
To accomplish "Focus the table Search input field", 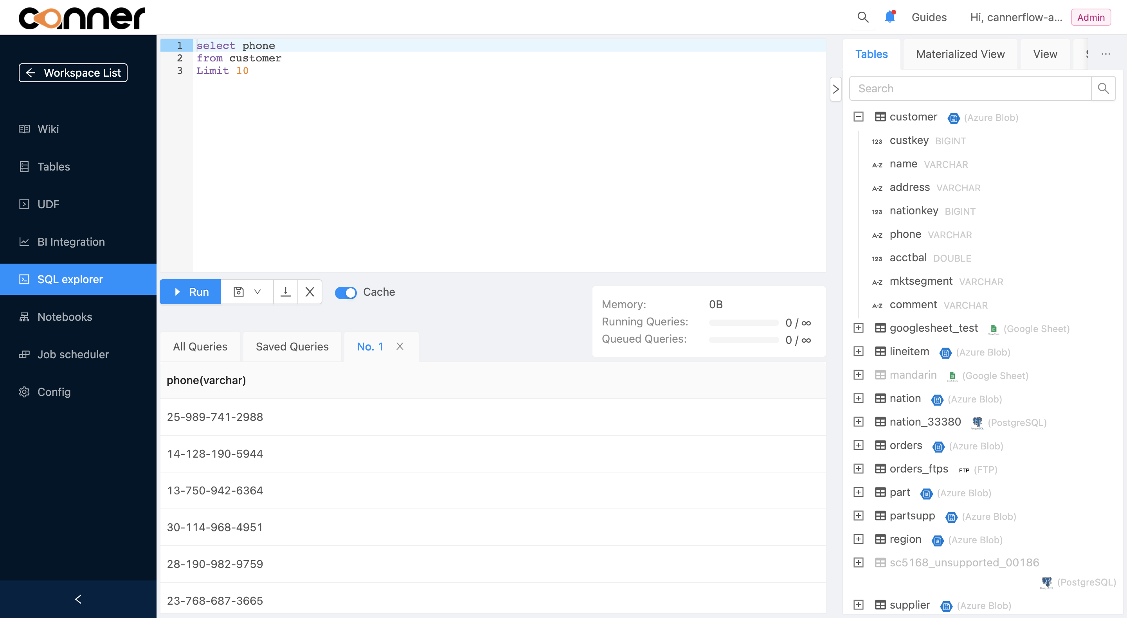I will (970, 88).
